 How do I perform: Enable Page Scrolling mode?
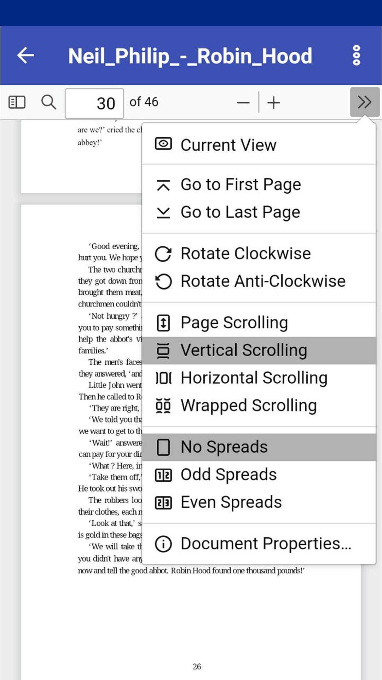click(x=259, y=323)
